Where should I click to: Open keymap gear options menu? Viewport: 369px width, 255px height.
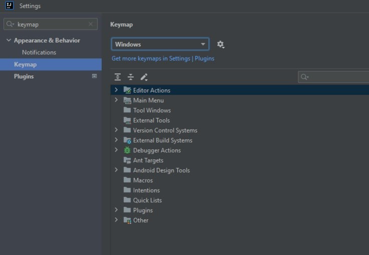point(220,44)
